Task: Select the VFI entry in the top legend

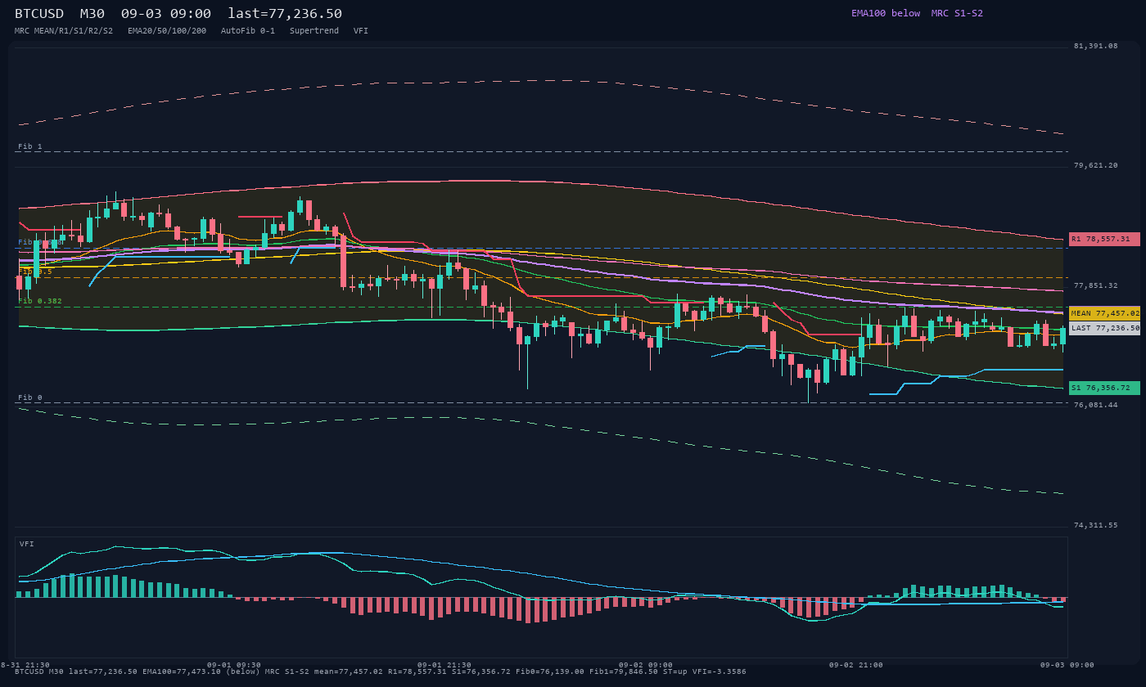Action: (x=361, y=31)
